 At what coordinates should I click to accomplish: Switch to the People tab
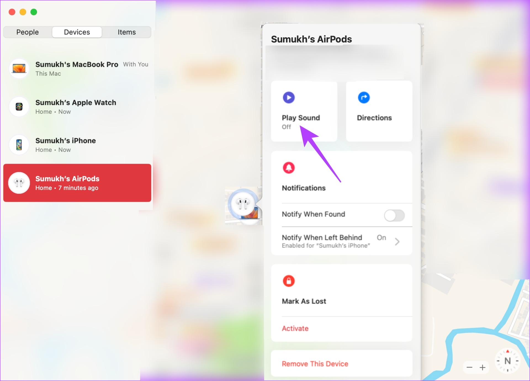pos(28,32)
